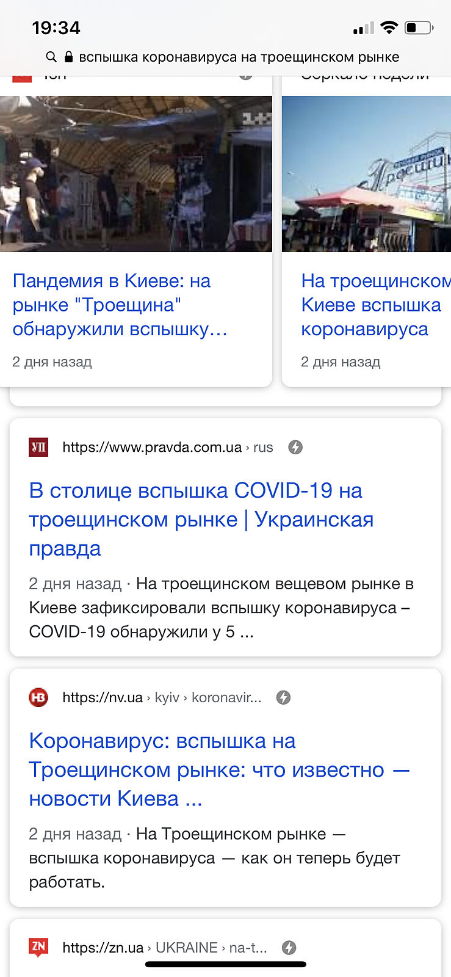Tap the red ZN site favicon
This screenshot has width=451, height=977.
38,947
